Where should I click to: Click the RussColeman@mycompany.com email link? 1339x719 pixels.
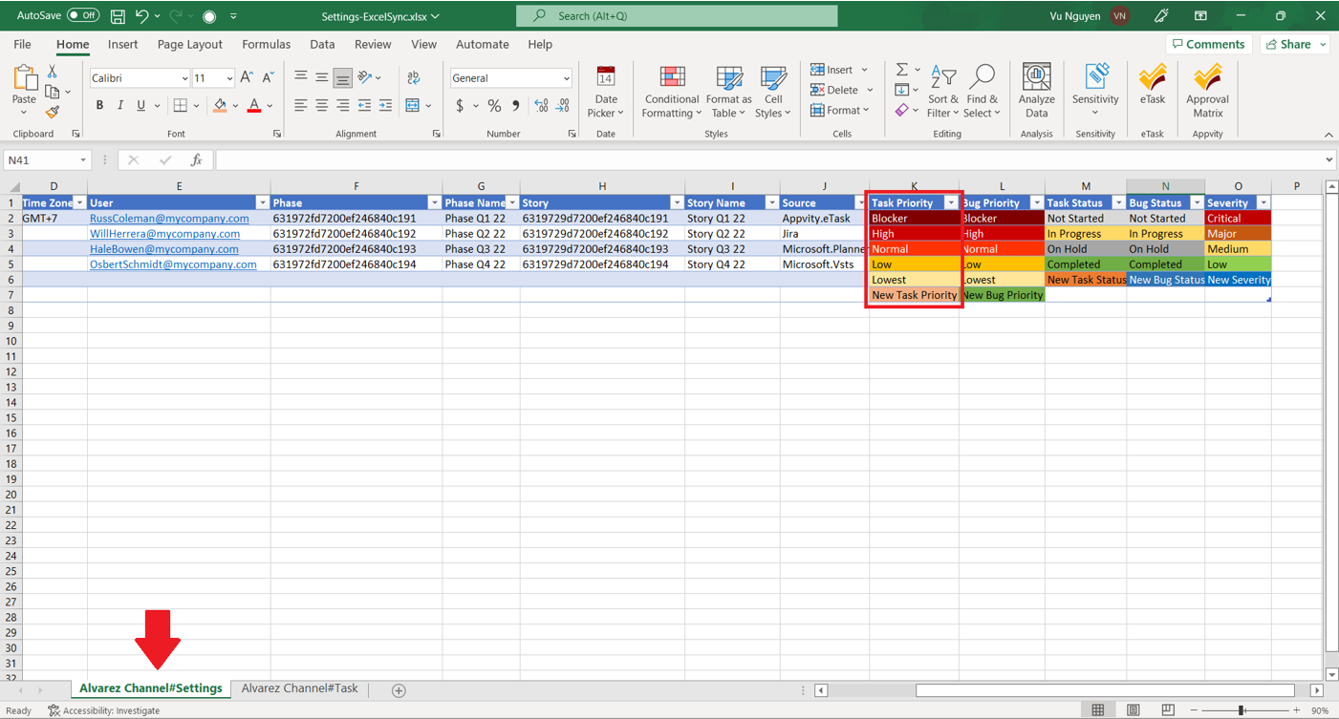pyautogui.click(x=169, y=219)
